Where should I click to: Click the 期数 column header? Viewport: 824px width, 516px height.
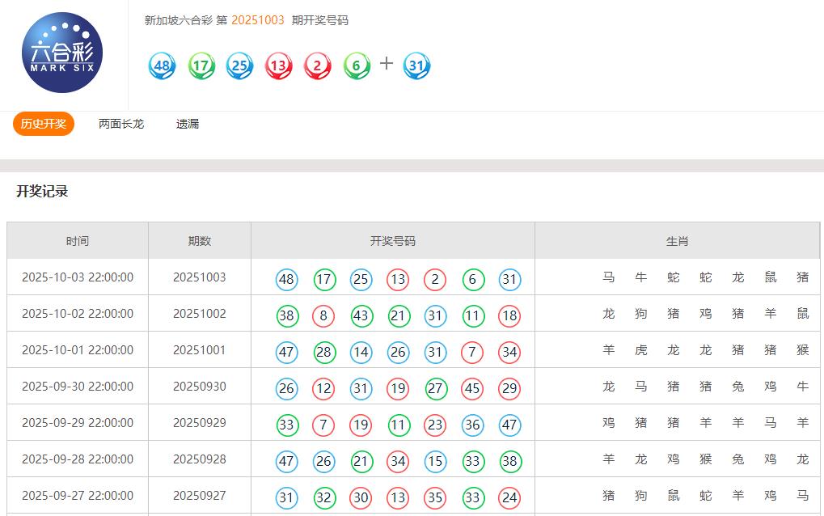point(200,241)
